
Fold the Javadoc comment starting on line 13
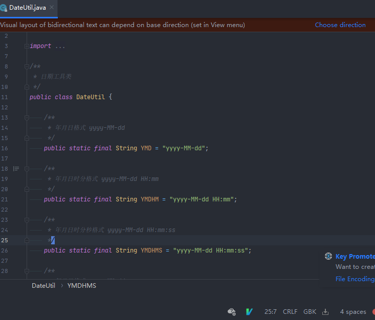pos(27,118)
